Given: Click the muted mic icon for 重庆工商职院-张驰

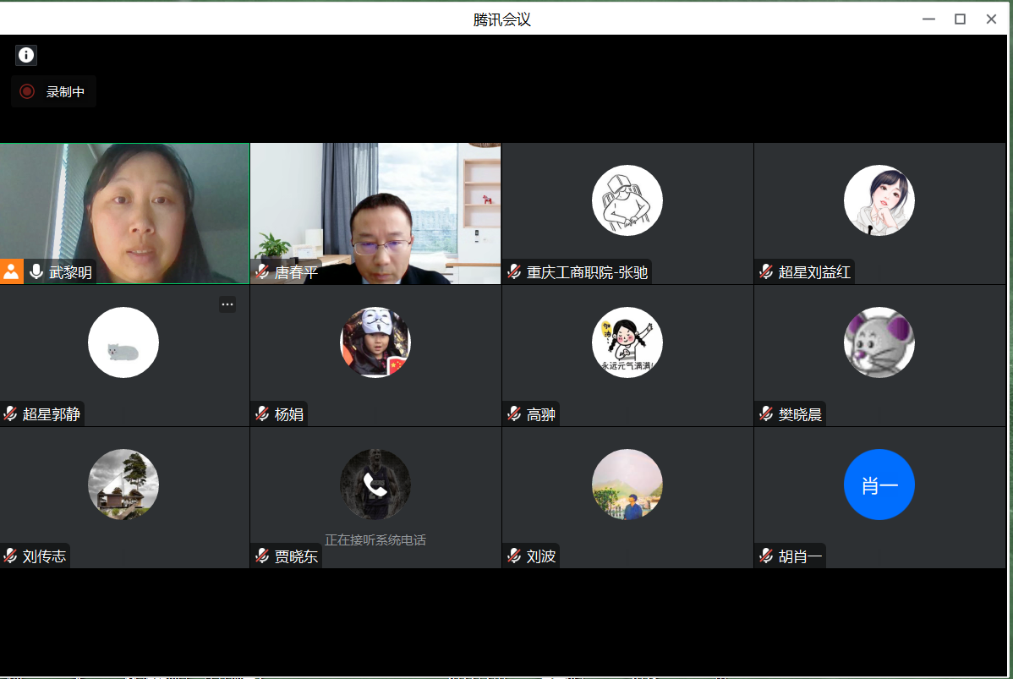Looking at the screenshot, I should 514,272.
